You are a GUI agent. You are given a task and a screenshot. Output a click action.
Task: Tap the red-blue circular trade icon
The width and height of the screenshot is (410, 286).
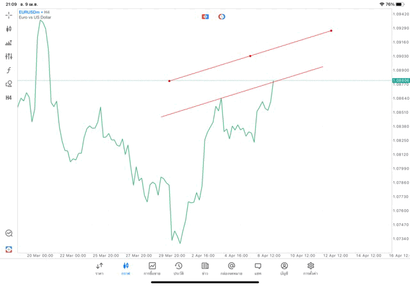point(222,16)
